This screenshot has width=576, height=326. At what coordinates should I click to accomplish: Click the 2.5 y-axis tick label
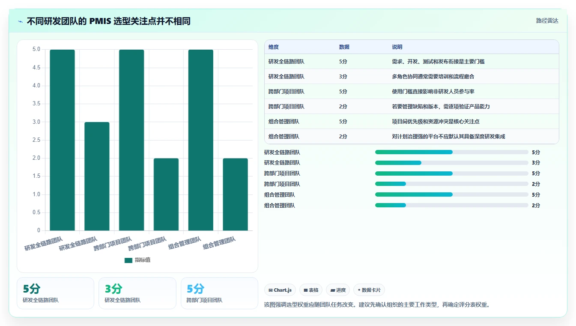(x=36, y=140)
